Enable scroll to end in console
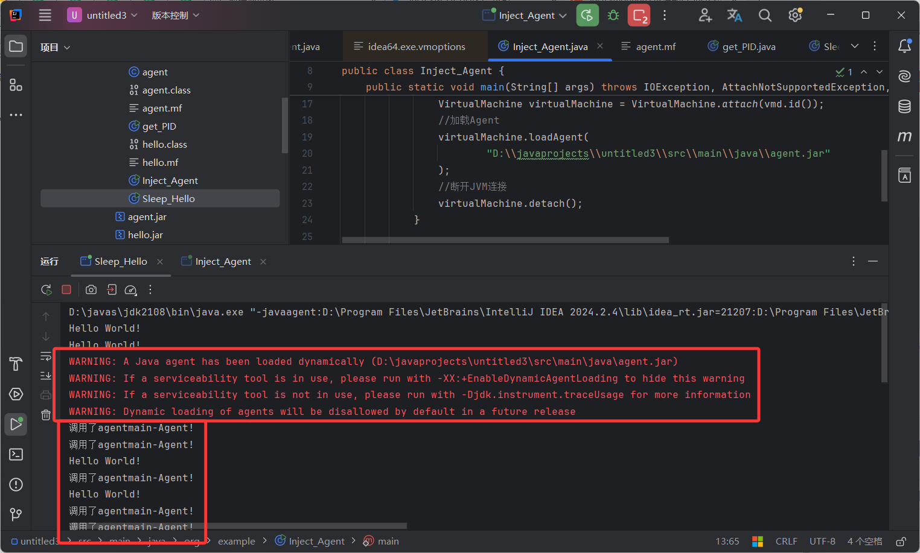The image size is (920, 553). (x=46, y=375)
